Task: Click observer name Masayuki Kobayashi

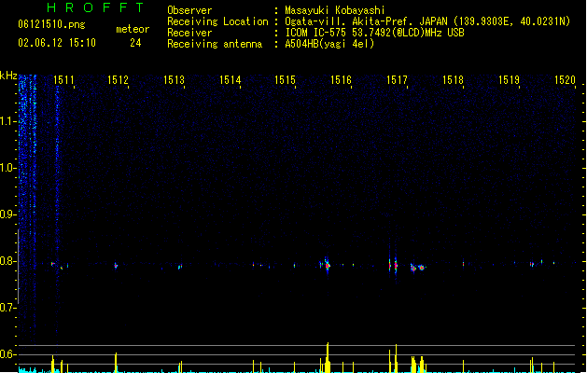Action: point(335,10)
